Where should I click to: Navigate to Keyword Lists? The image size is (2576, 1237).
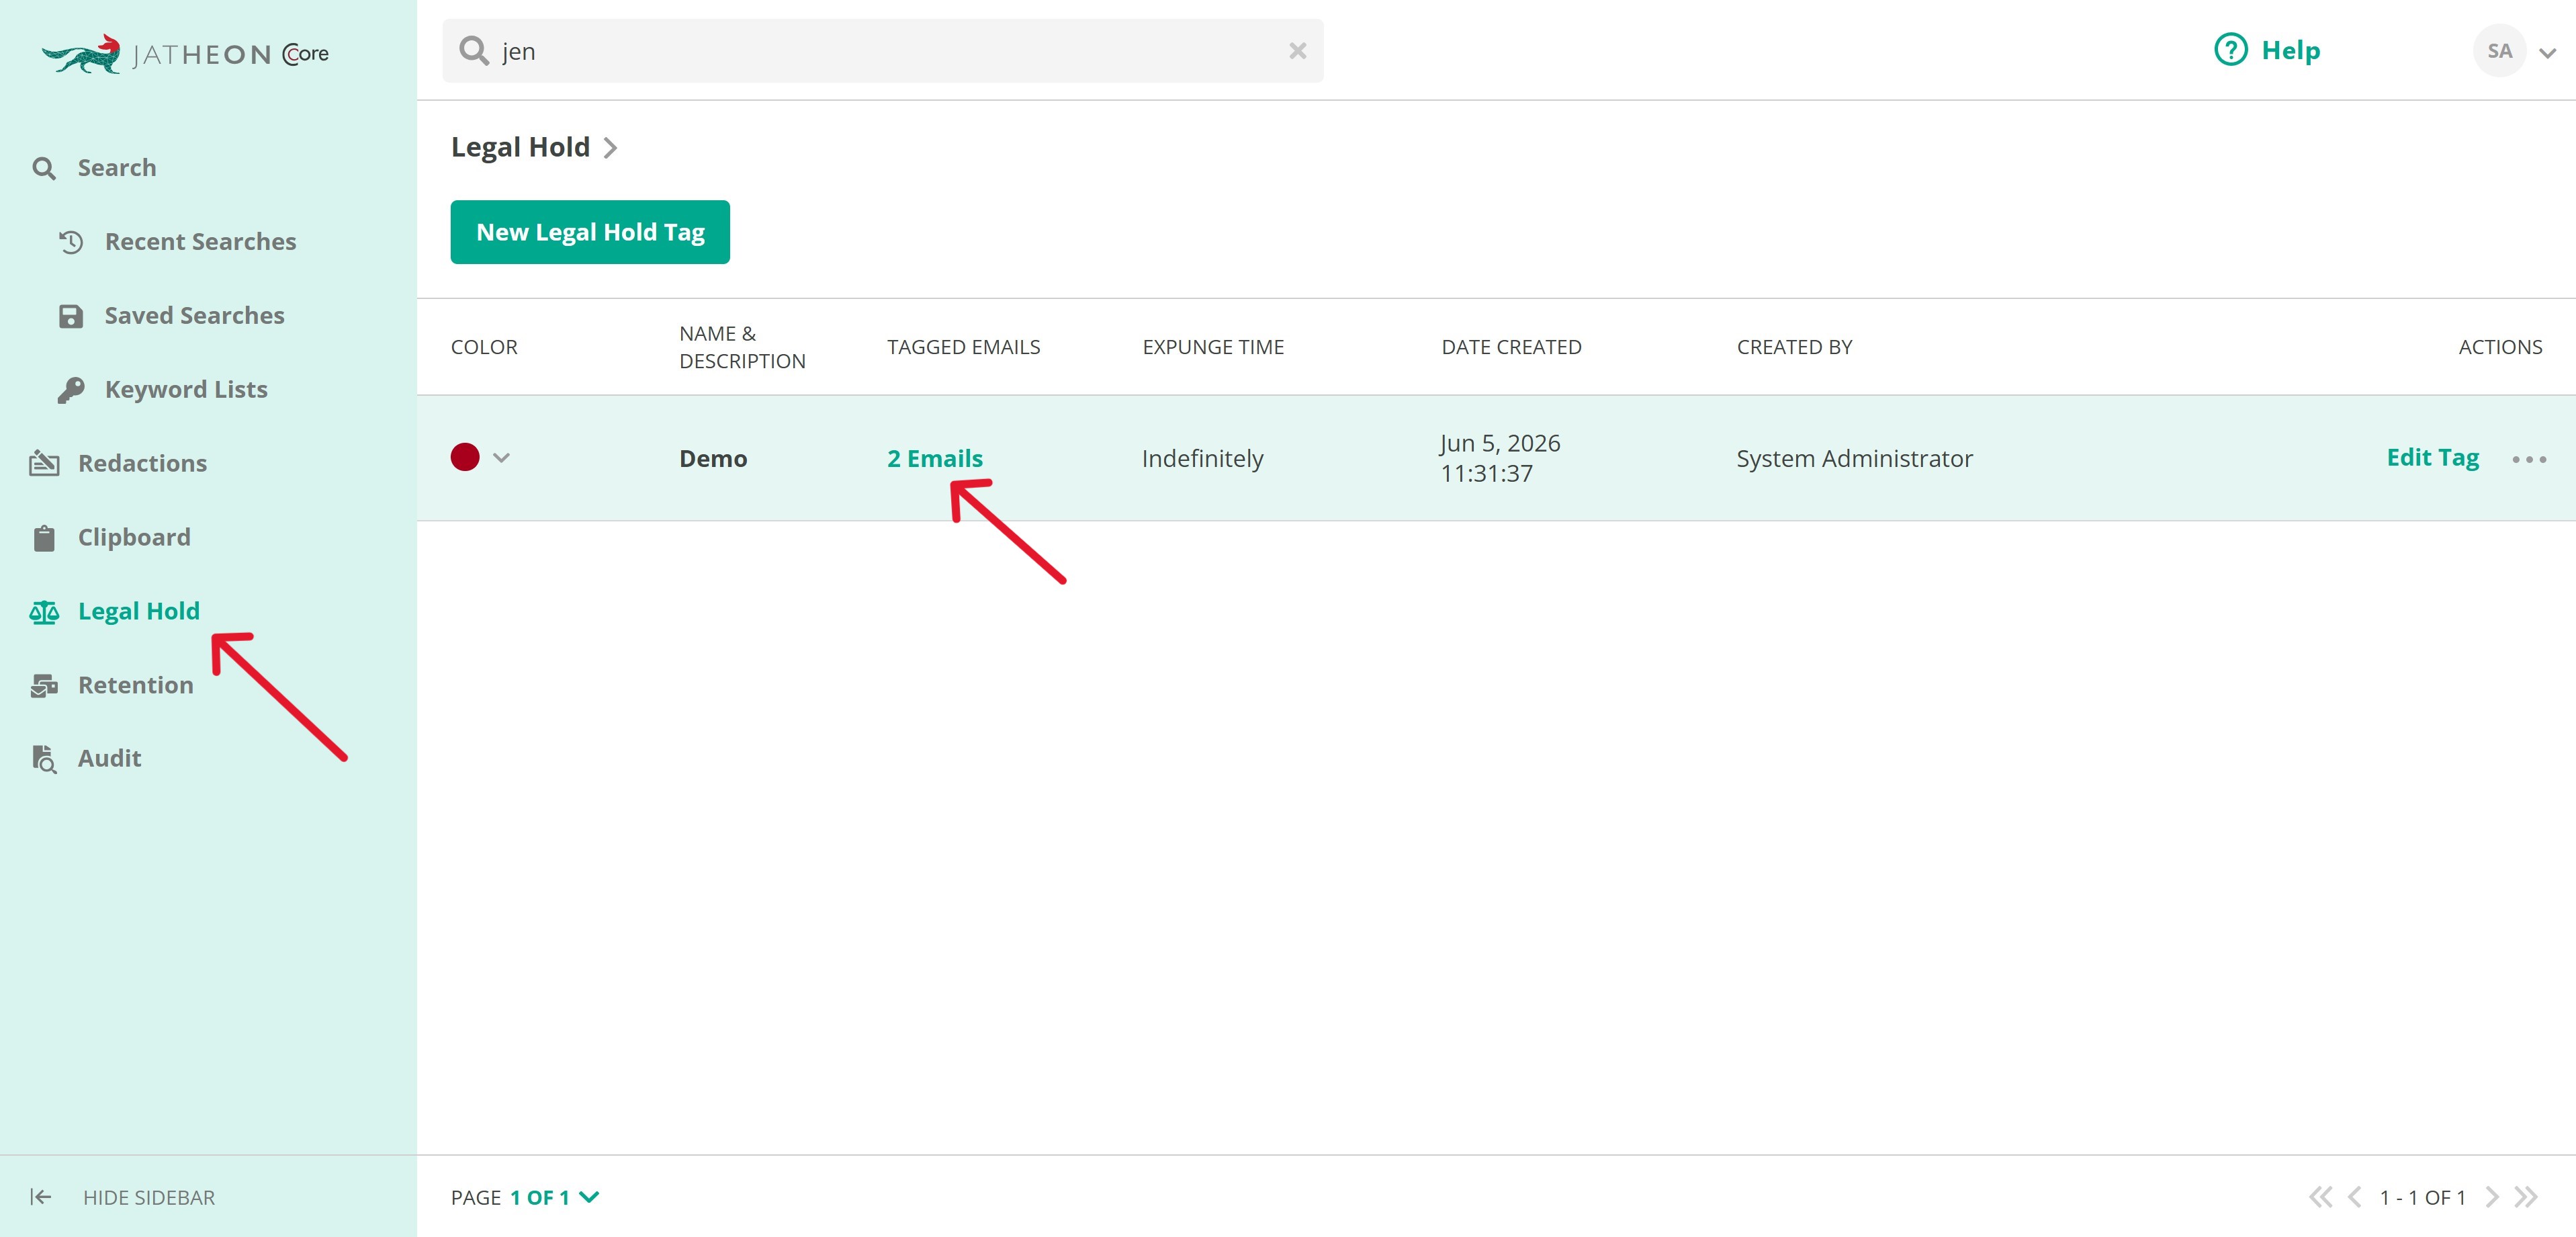click(x=186, y=390)
